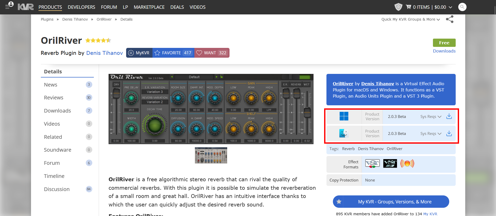Viewport: 496px width, 216px height.
Task: Click the VST3 effect format icon
Action: click(390, 163)
